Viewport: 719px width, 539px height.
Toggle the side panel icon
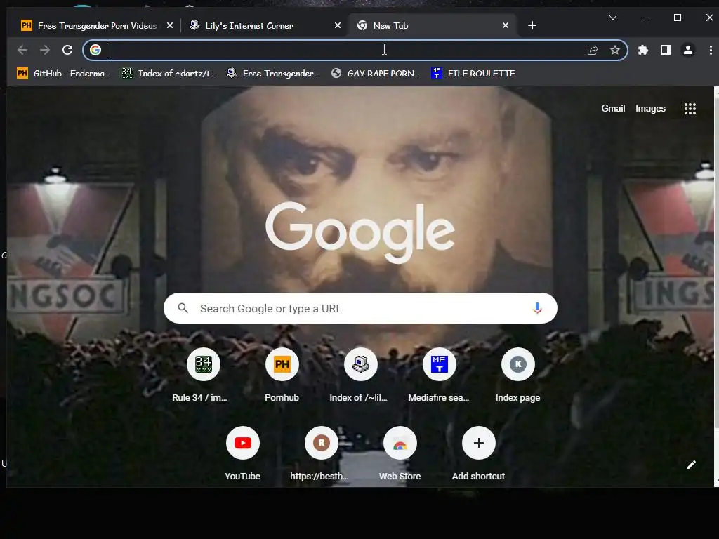(666, 50)
